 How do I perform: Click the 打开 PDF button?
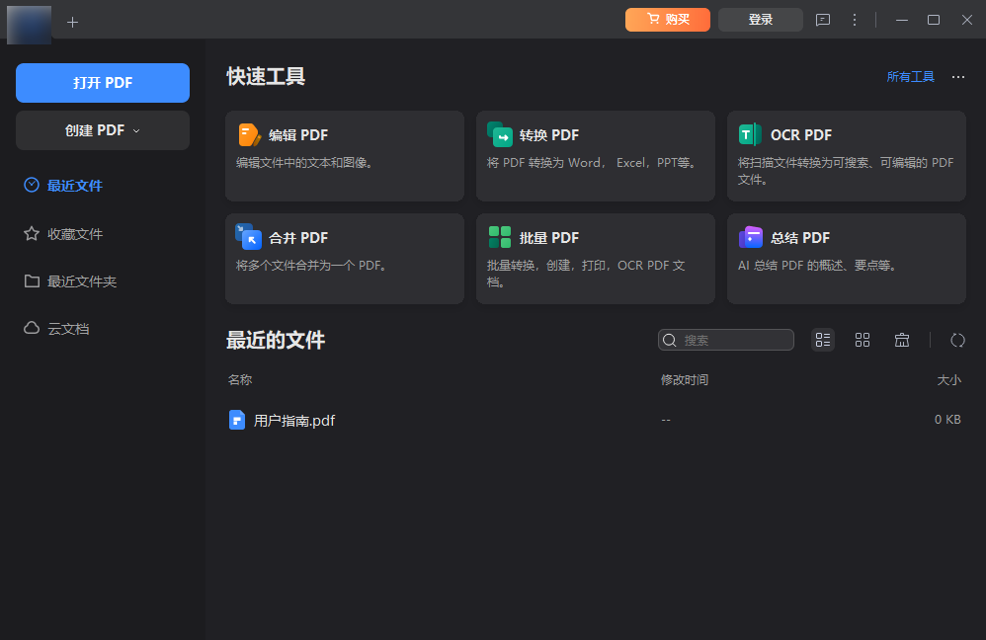[x=103, y=83]
